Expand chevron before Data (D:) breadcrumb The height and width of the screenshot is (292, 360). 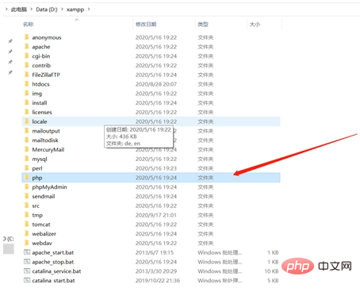tap(32, 10)
